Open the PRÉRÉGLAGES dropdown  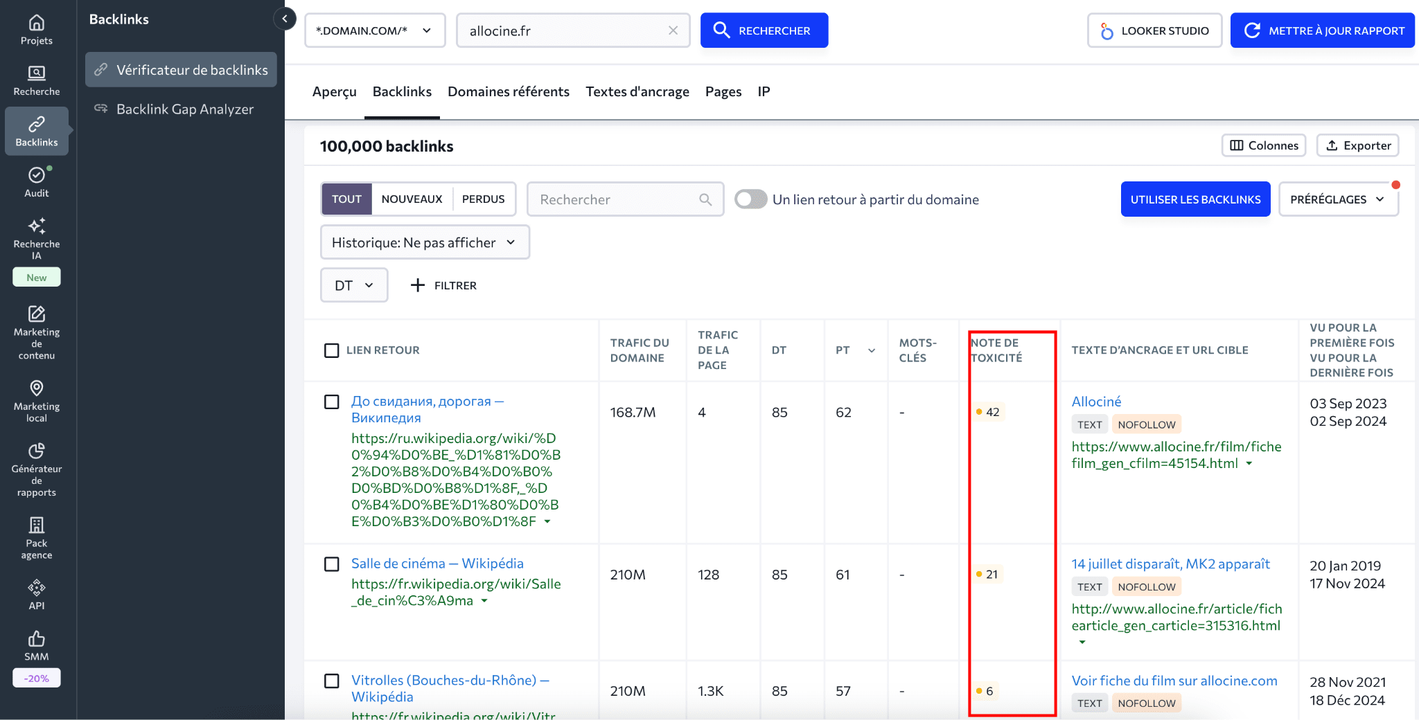(1338, 199)
